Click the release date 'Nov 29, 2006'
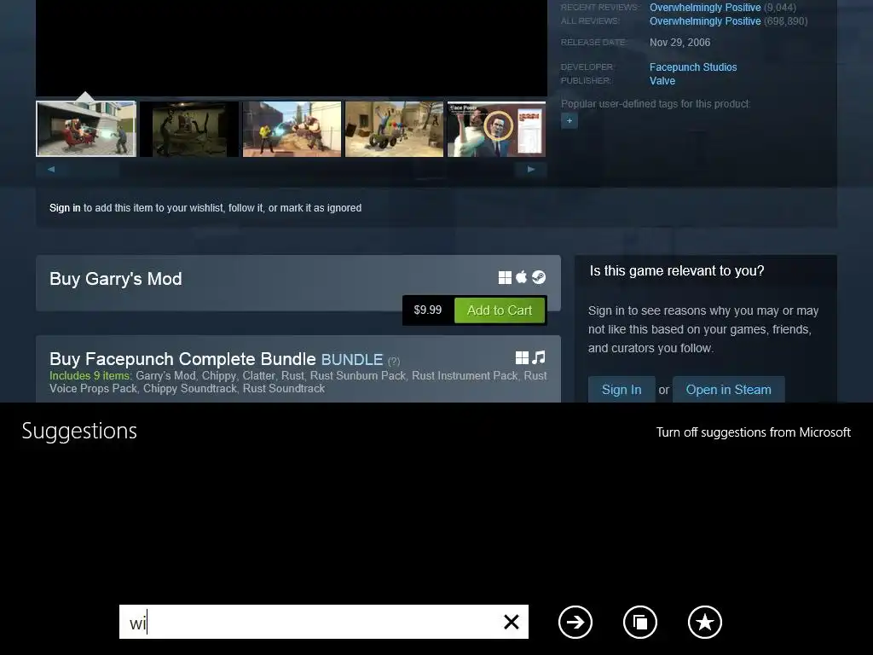The width and height of the screenshot is (873, 655). pyautogui.click(x=679, y=43)
